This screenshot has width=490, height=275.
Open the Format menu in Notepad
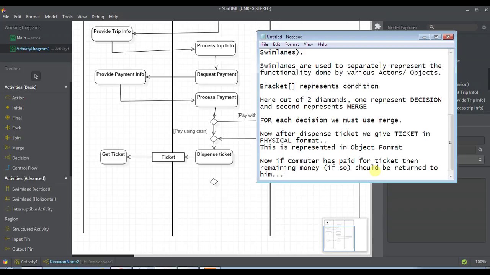pos(292,44)
